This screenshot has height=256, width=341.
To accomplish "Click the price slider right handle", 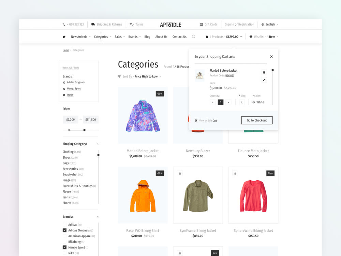I will coord(84,130).
